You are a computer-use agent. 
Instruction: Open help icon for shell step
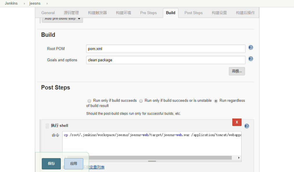coord(246,126)
